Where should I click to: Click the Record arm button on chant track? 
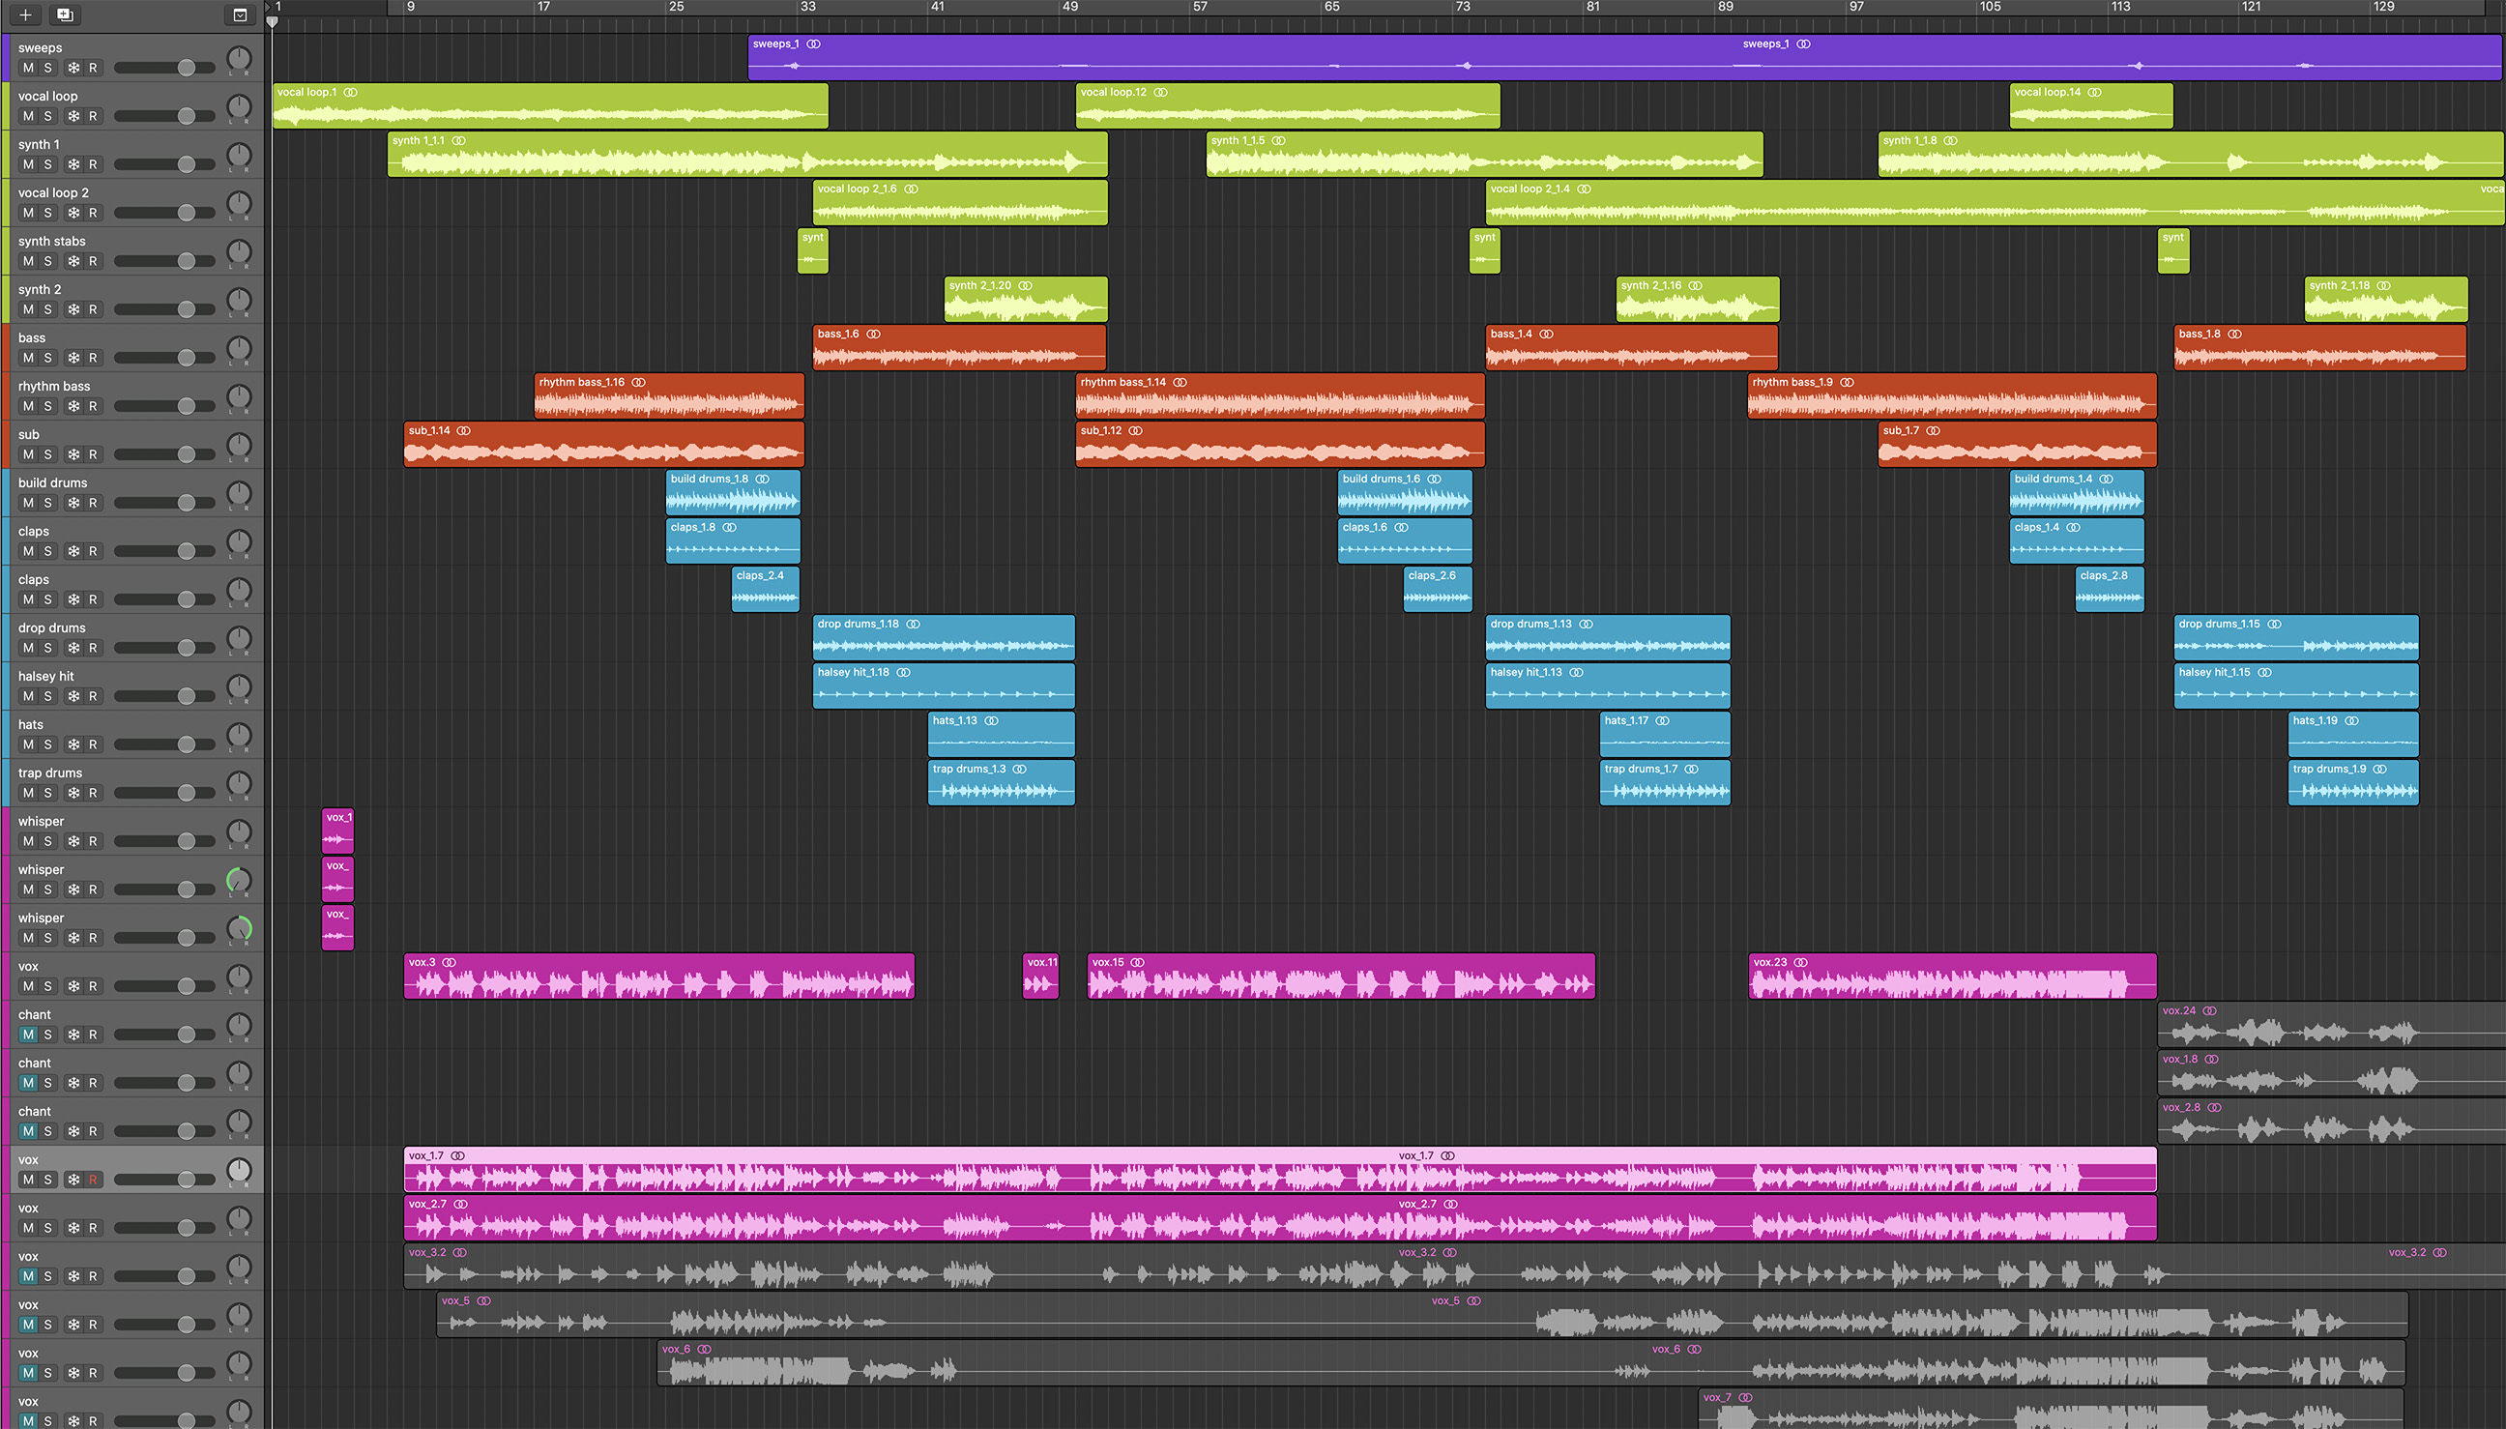(x=91, y=1032)
